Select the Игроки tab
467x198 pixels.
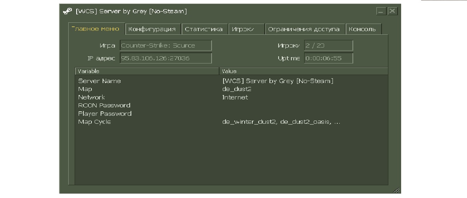click(246, 29)
